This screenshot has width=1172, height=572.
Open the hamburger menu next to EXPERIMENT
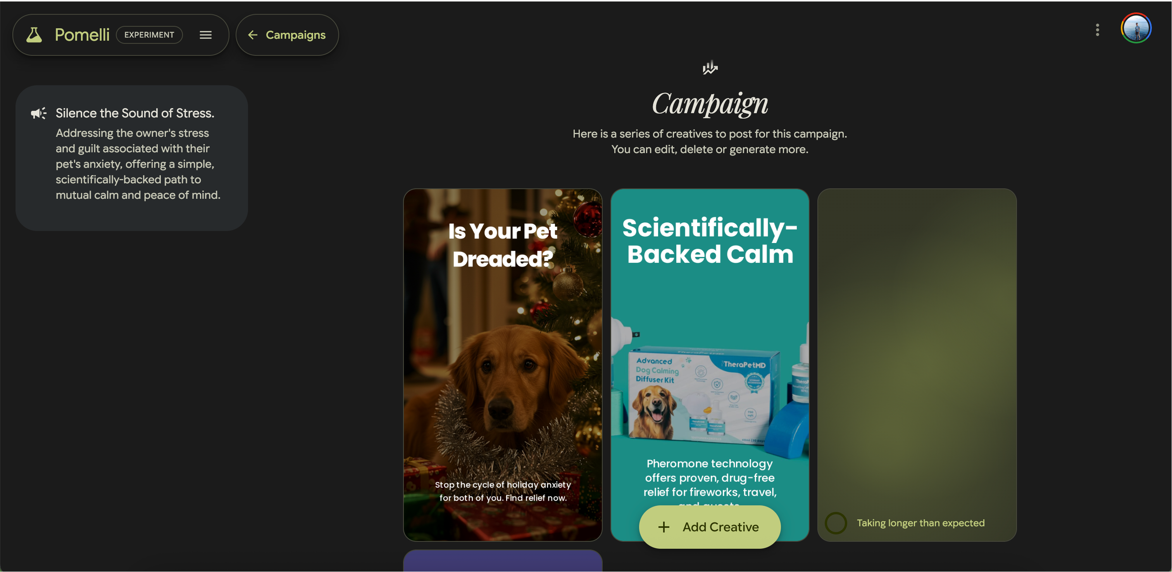(206, 35)
